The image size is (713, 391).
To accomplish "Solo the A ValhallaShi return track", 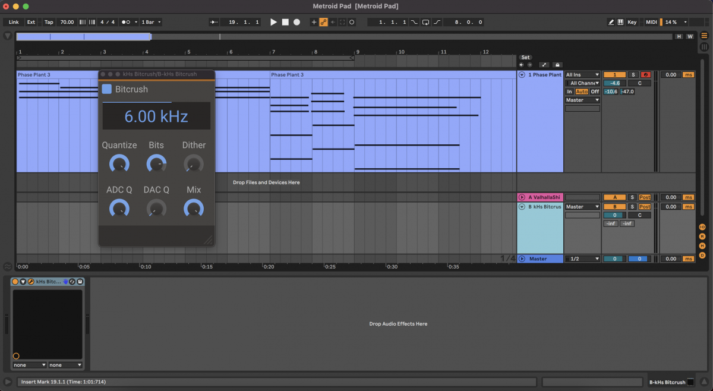I will click(633, 197).
